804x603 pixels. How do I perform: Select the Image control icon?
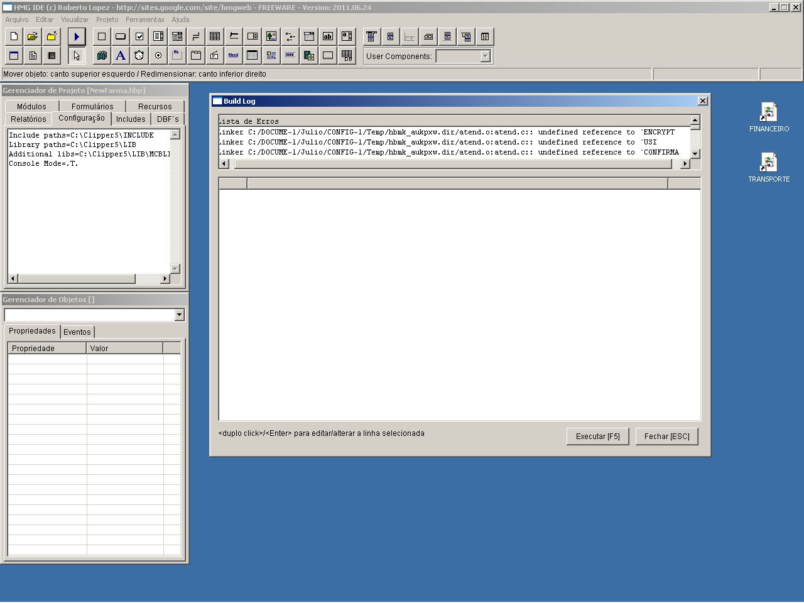pyautogui.click(x=271, y=36)
